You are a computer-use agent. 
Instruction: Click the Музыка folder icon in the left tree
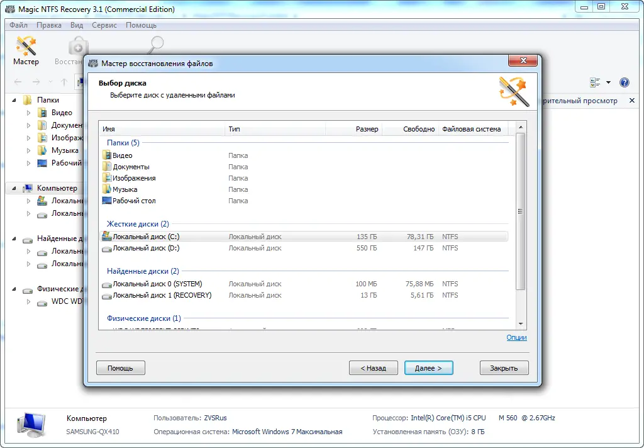tap(42, 150)
